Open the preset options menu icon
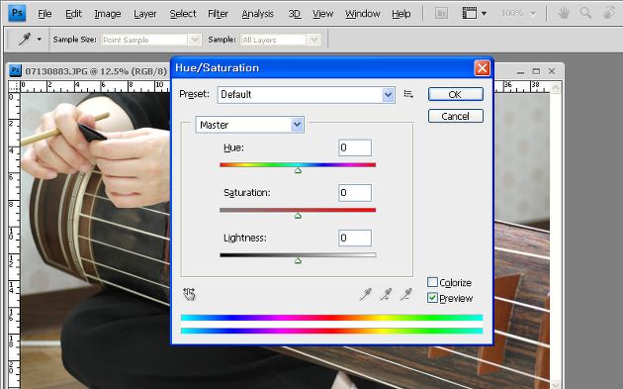The width and height of the screenshot is (623, 389). pyautogui.click(x=408, y=94)
